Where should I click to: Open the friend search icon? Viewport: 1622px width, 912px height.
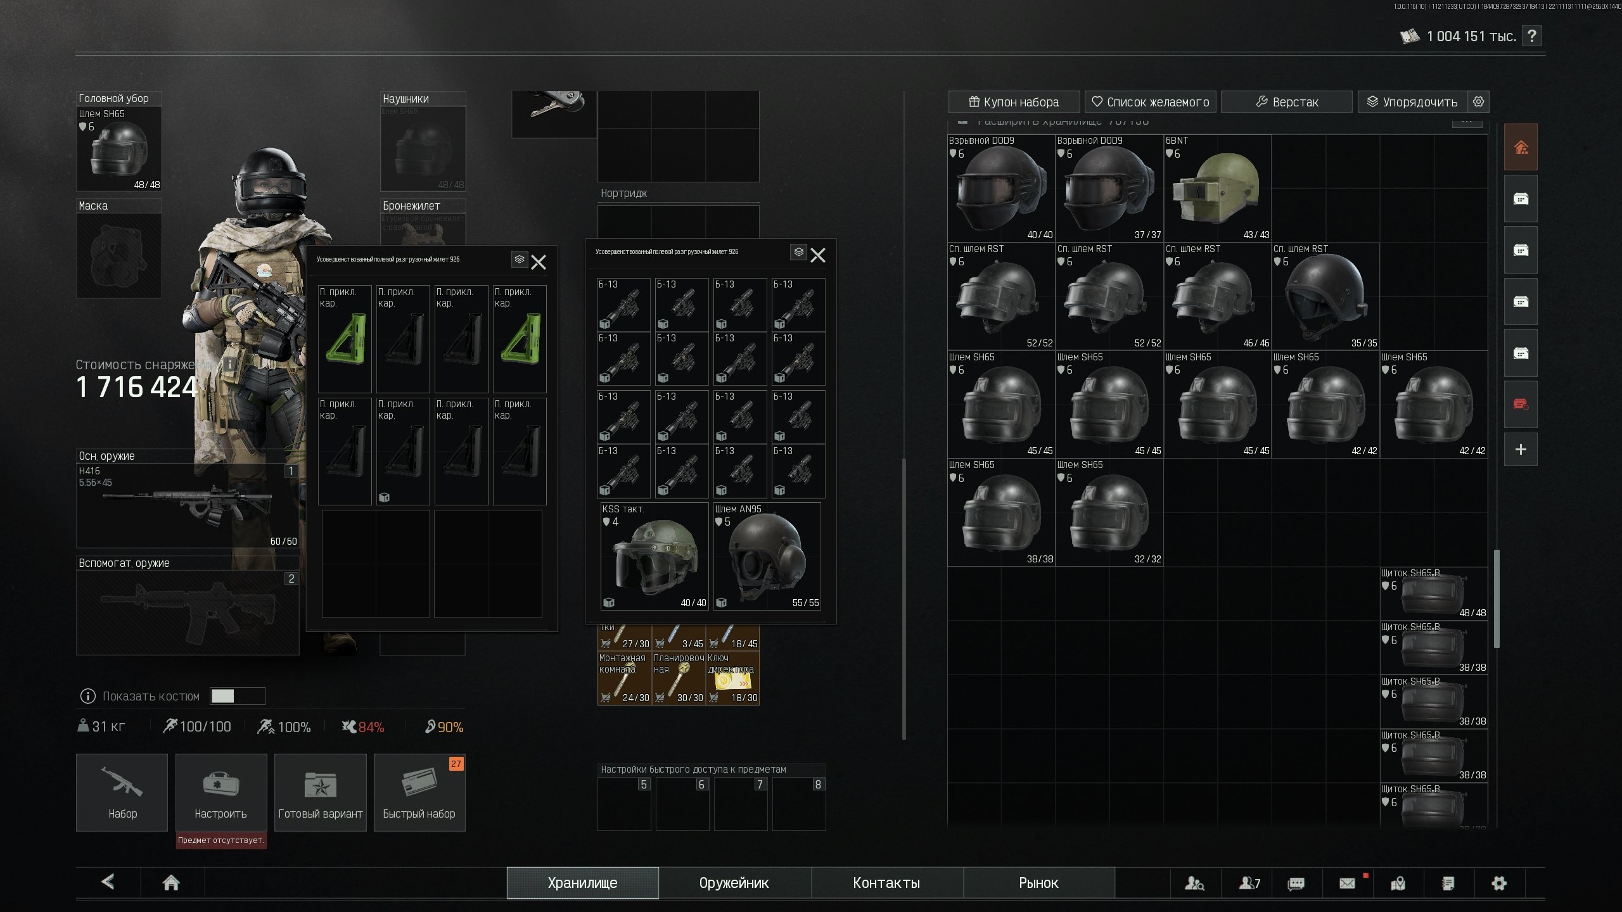click(x=1194, y=883)
